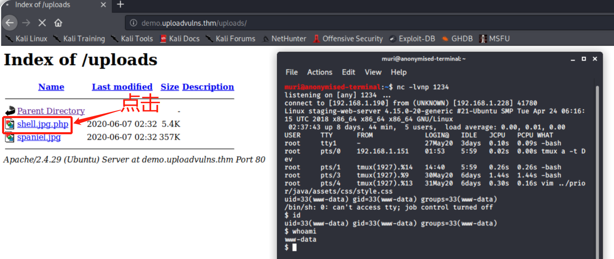Close the Index of /uploads tab
Viewport: 614px width, 259px height.
[103, 5]
